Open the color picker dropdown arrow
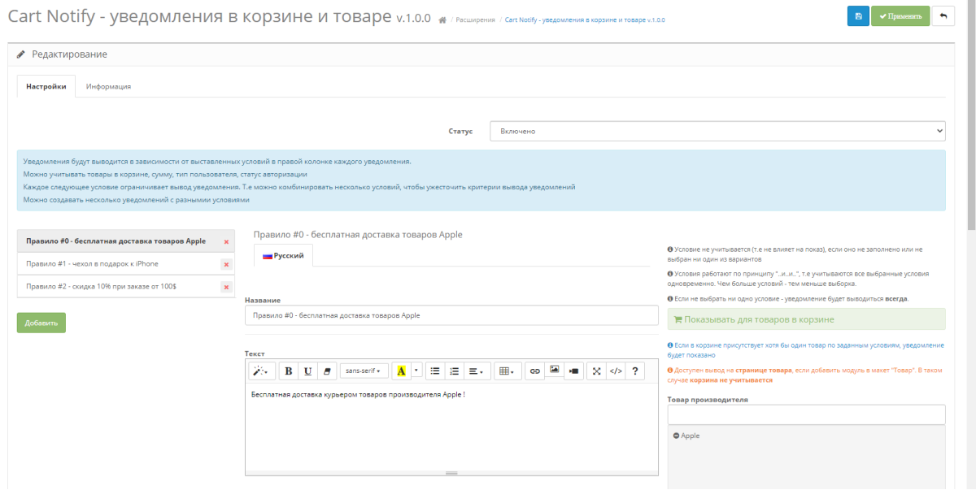 click(416, 371)
